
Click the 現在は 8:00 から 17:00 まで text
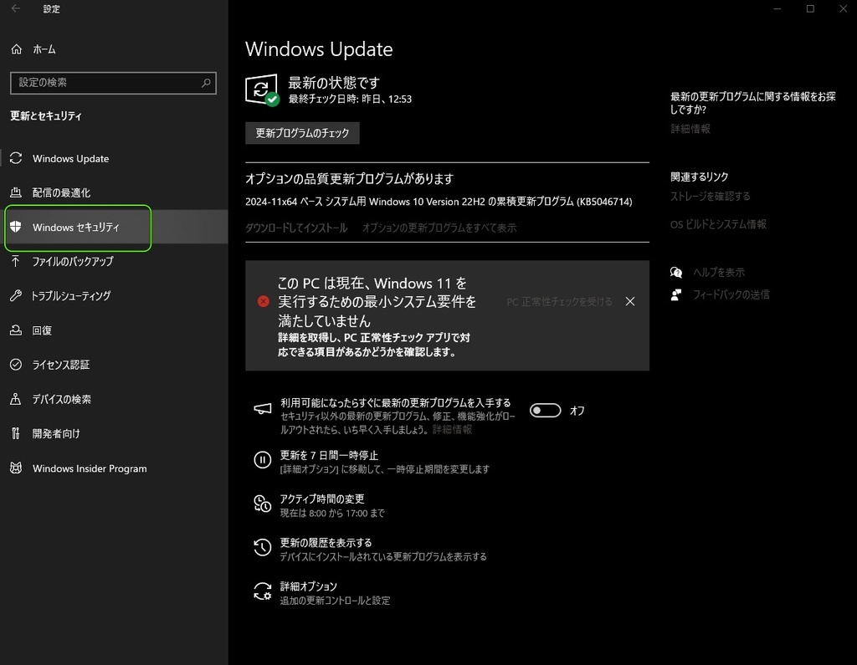point(332,513)
